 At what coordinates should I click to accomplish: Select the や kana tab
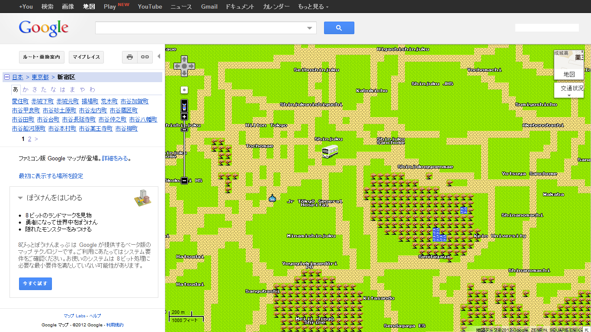82,89
